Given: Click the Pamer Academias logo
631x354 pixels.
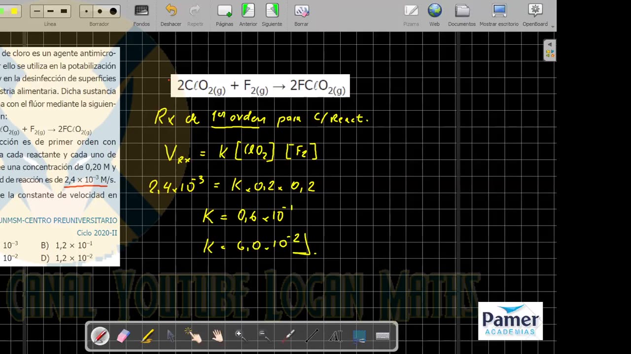Looking at the screenshot, I should click(x=510, y=321).
